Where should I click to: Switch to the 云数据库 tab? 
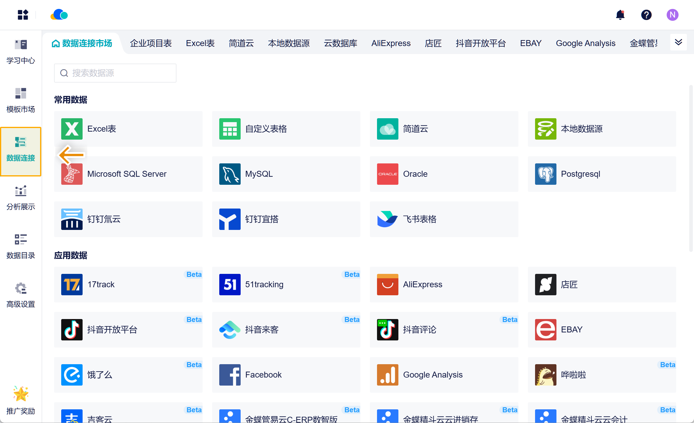point(340,43)
